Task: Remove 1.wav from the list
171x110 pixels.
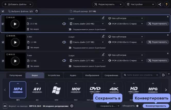Action: coord(168,16)
